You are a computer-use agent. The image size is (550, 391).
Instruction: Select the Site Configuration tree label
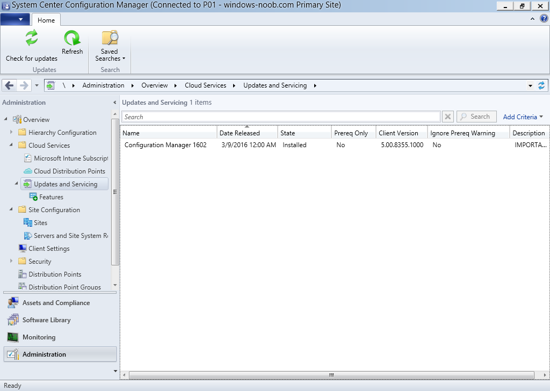pos(54,209)
